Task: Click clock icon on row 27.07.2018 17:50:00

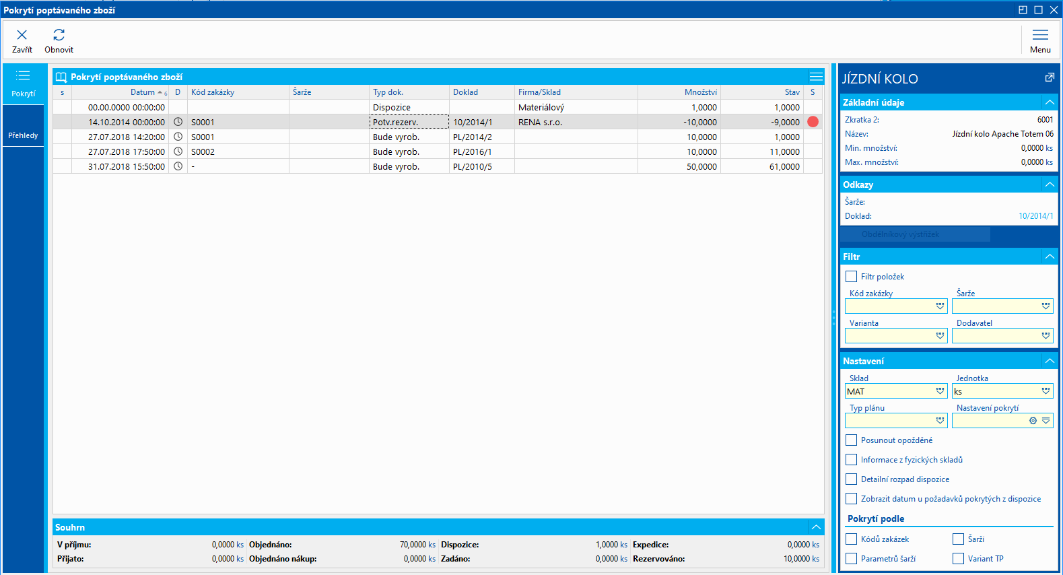Action: pyautogui.click(x=178, y=151)
